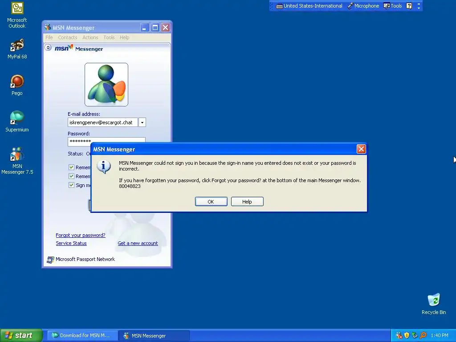
Task: Click Help in the error dialog
Action: (x=247, y=202)
